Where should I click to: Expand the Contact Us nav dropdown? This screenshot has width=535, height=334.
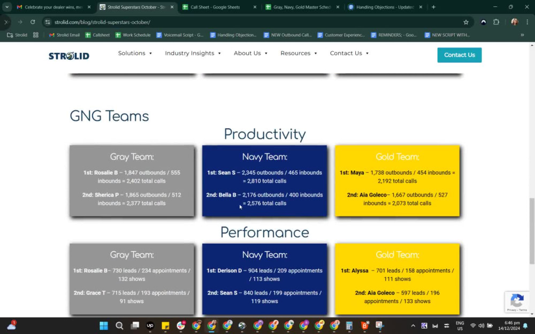[349, 53]
